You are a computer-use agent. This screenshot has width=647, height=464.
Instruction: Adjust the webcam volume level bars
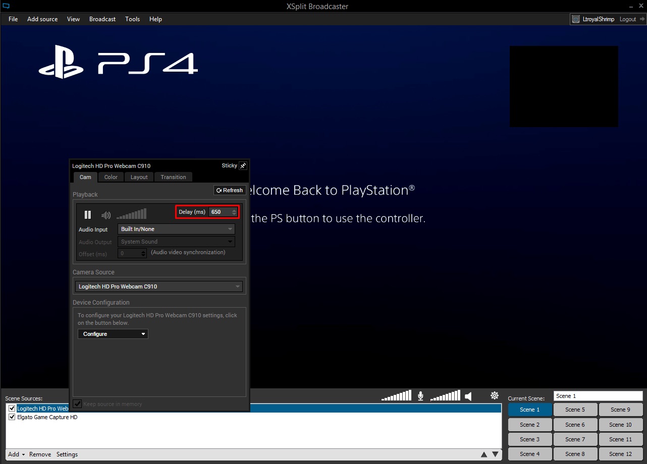(x=131, y=214)
